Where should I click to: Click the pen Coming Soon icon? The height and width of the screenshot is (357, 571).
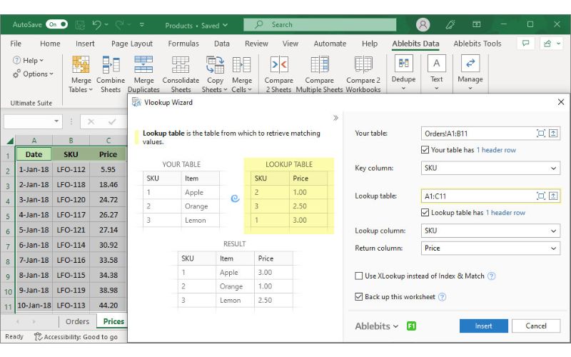tap(450, 25)
